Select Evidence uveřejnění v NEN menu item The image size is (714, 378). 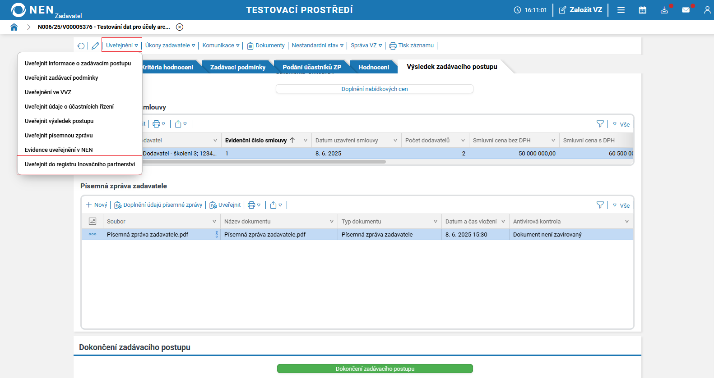click(80, 150)
